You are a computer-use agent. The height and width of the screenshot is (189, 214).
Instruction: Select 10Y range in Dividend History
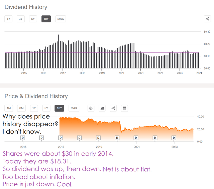click(x=46, y=19)
